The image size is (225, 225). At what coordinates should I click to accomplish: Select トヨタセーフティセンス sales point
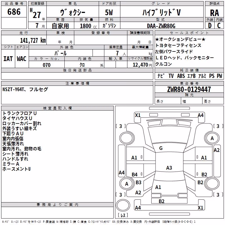pos(178,45)
